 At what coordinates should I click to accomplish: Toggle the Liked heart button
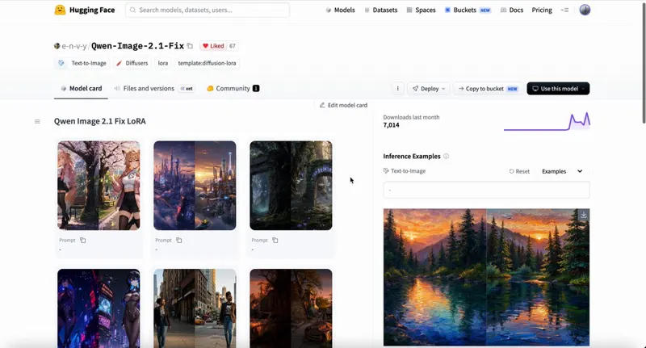tap(213, 46)
